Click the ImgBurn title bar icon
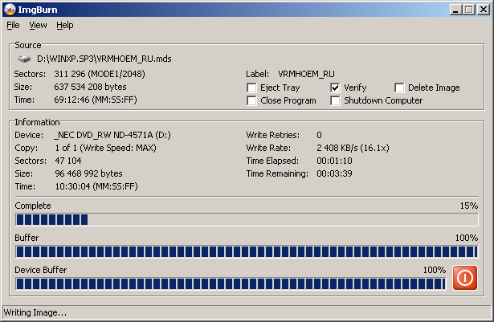 10,10
